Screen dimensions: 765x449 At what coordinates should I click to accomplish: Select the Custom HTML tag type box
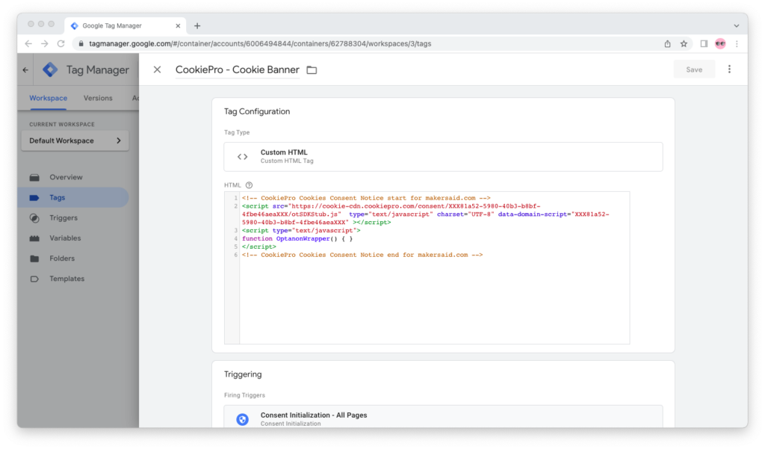click(443, 157)
